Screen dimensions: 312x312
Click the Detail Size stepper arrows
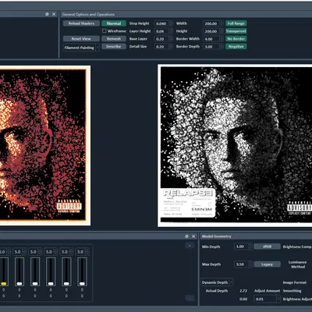[171, 47]
